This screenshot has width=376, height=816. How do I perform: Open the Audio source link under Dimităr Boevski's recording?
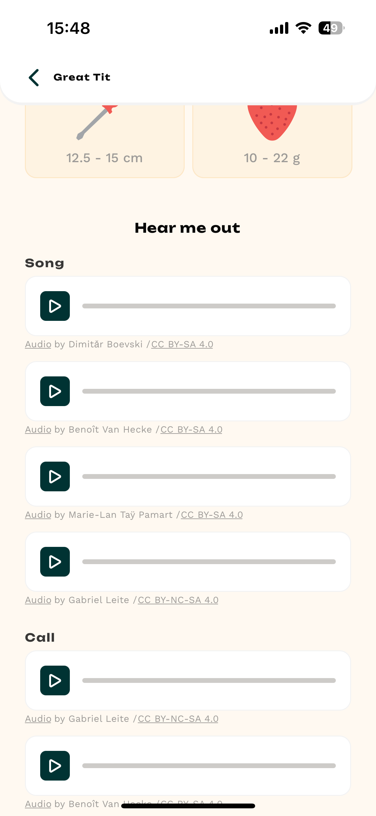[x=38, y=344]
